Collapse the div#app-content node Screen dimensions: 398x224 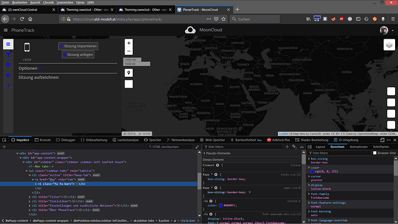pyautogui.click(x=17, y=154)
